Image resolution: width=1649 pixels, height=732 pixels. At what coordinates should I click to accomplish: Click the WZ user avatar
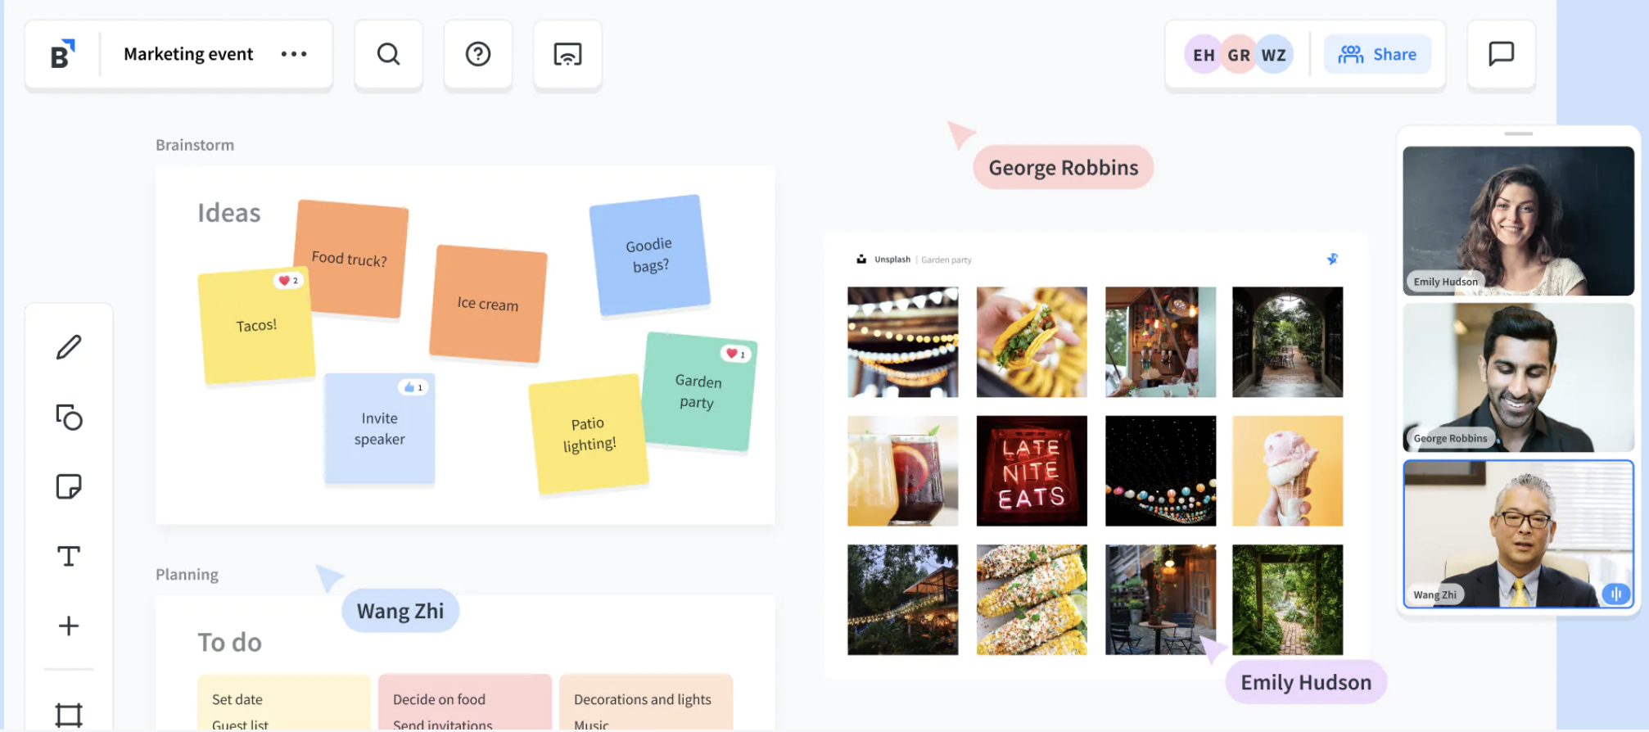tap(1274, 55)
